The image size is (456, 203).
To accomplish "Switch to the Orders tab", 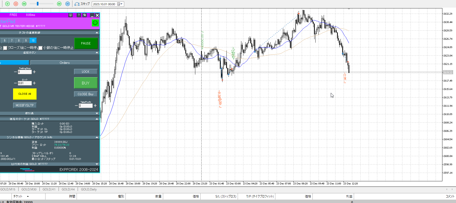I will point(65,63).
